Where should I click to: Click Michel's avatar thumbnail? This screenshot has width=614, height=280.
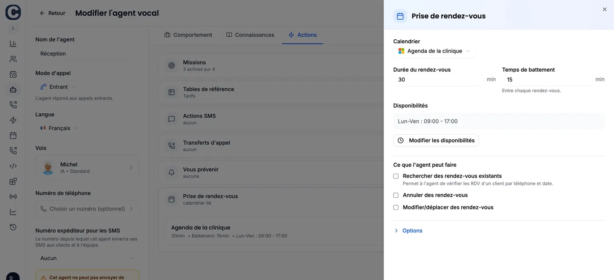pos(48,168)
